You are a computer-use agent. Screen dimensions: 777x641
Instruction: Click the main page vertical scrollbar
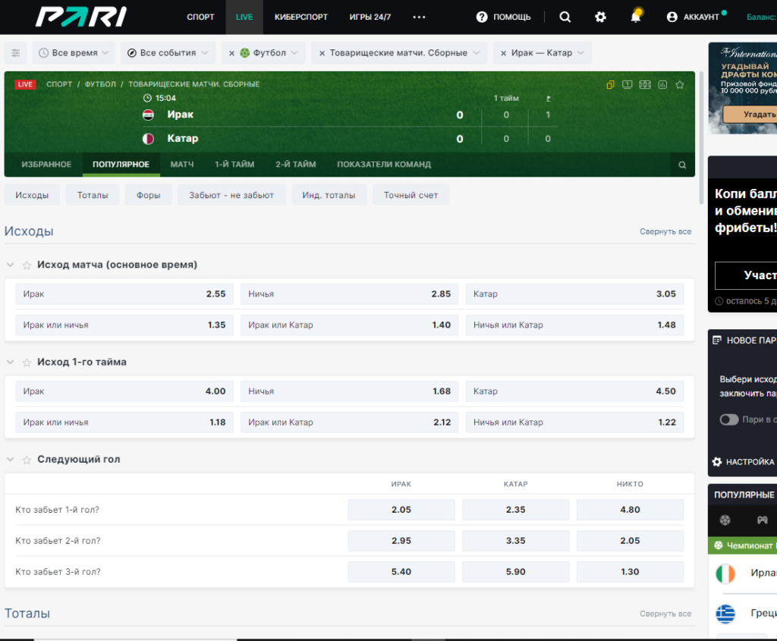(701, 137)
